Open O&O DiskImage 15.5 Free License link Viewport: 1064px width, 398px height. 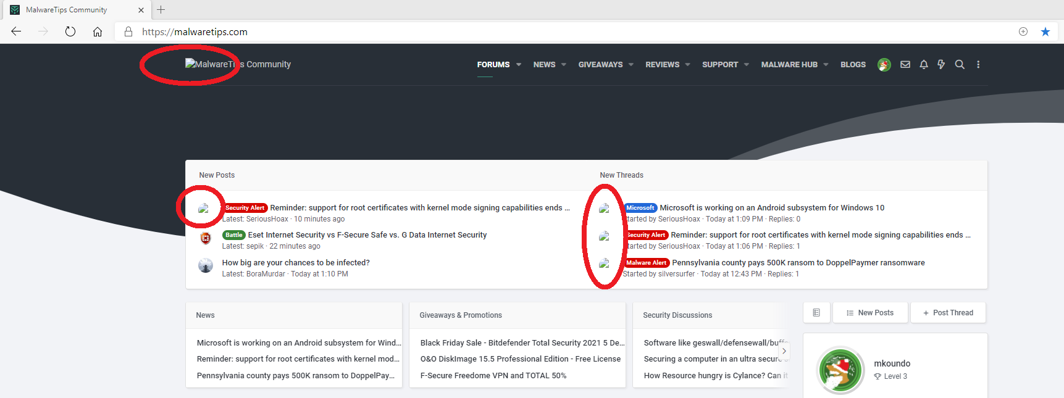click(521, 359)
